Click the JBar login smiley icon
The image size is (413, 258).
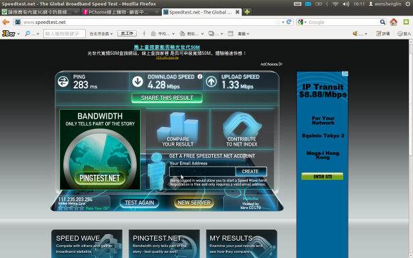[399, 34]
